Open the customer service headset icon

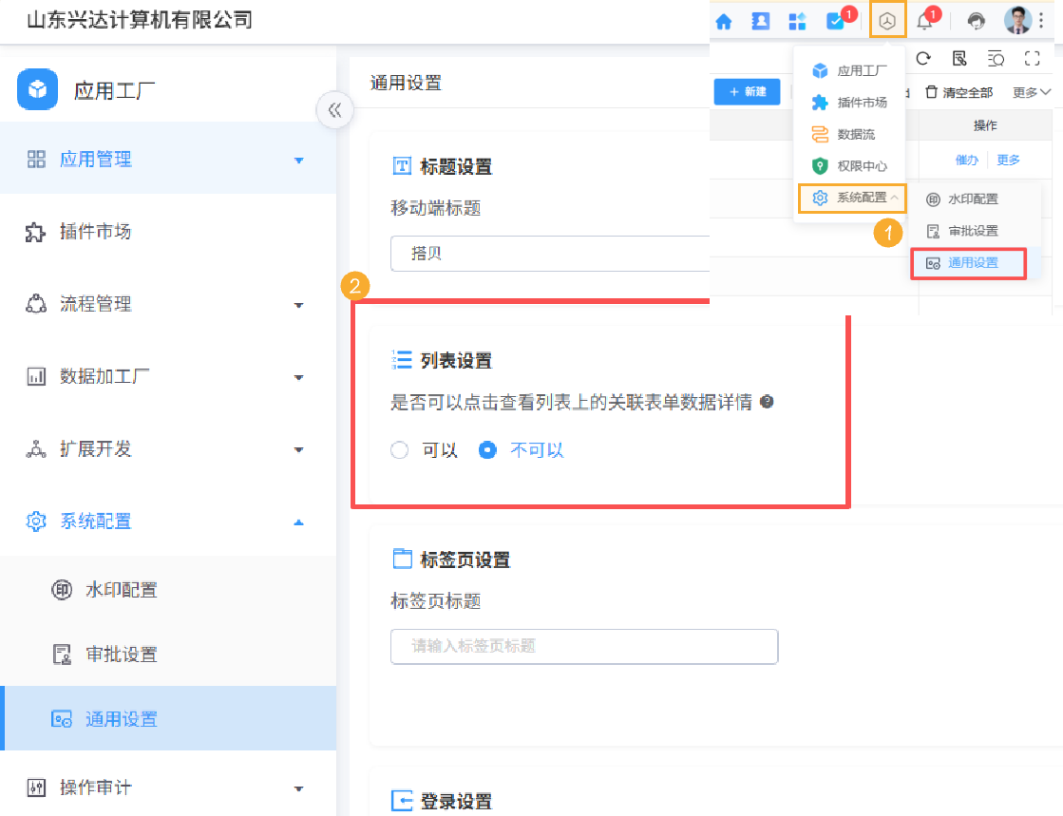click(976, 20)
